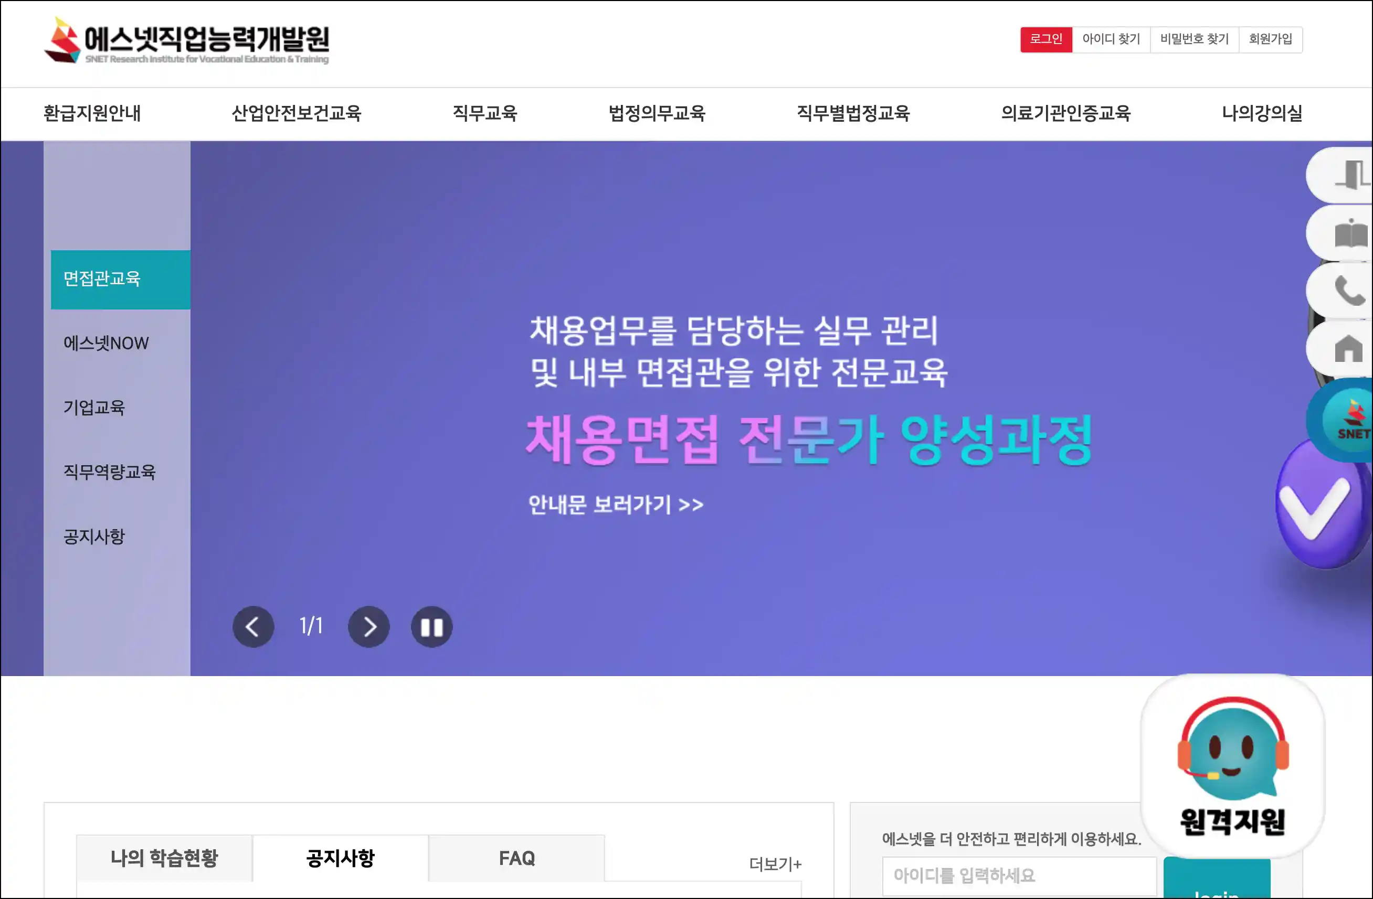Viewport: 1373px width, 899px height.
Task: Switch to the lower 공지사항 tab
Action: pos(341,858)
